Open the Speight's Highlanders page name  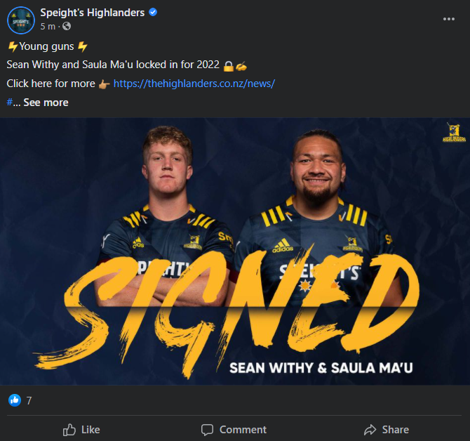pos(93,13)
